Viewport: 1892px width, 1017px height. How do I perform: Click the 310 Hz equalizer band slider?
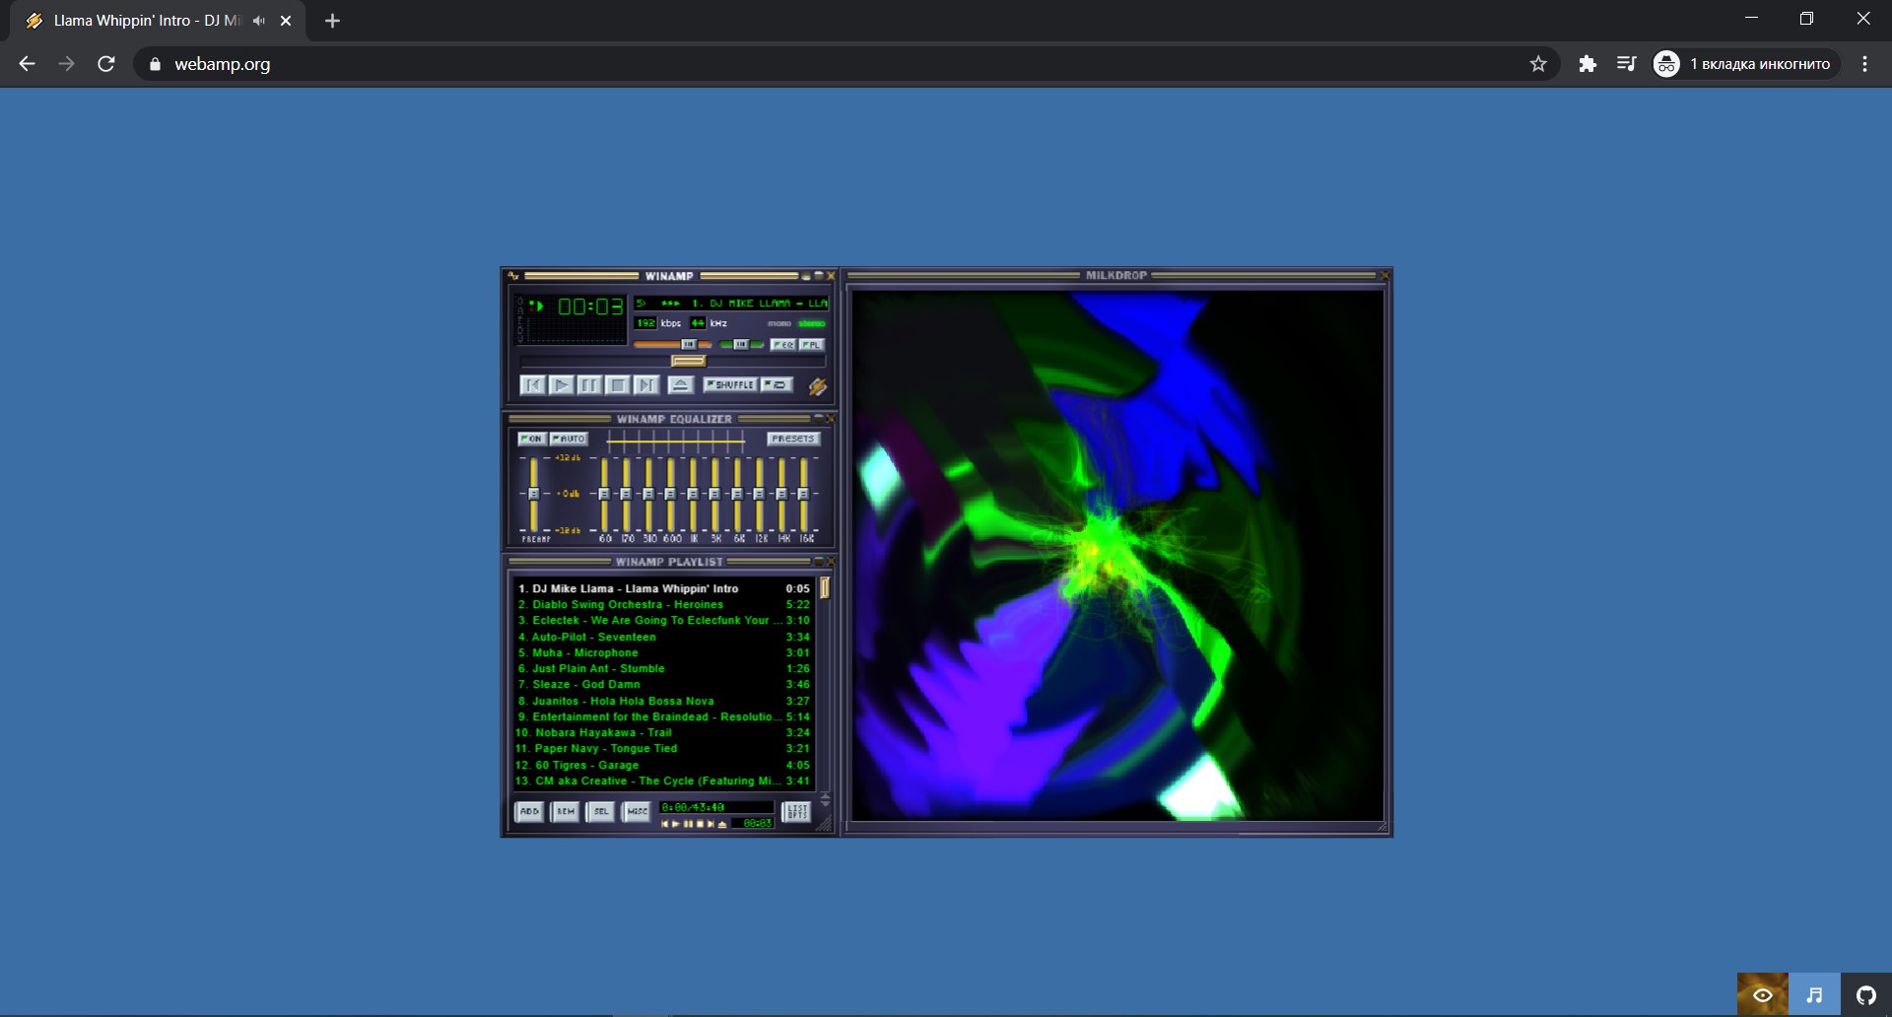[x=648, y=494]
